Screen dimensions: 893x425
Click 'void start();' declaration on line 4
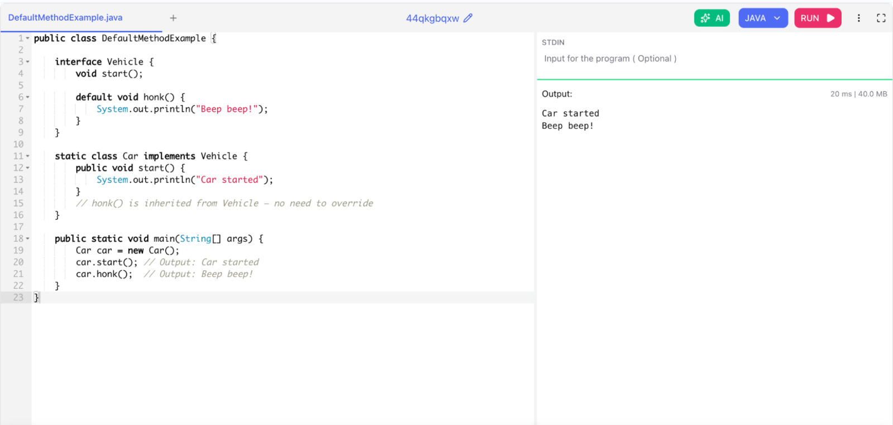tap(109, 74)
